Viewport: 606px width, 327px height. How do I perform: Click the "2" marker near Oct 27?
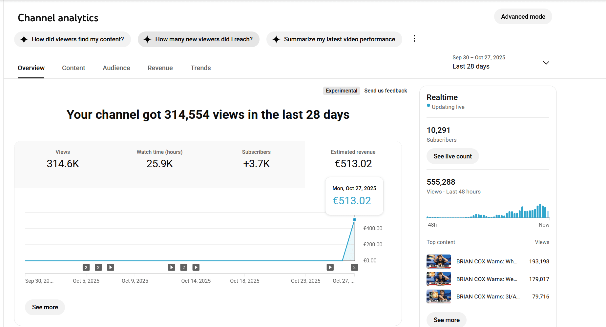point(354,267)
